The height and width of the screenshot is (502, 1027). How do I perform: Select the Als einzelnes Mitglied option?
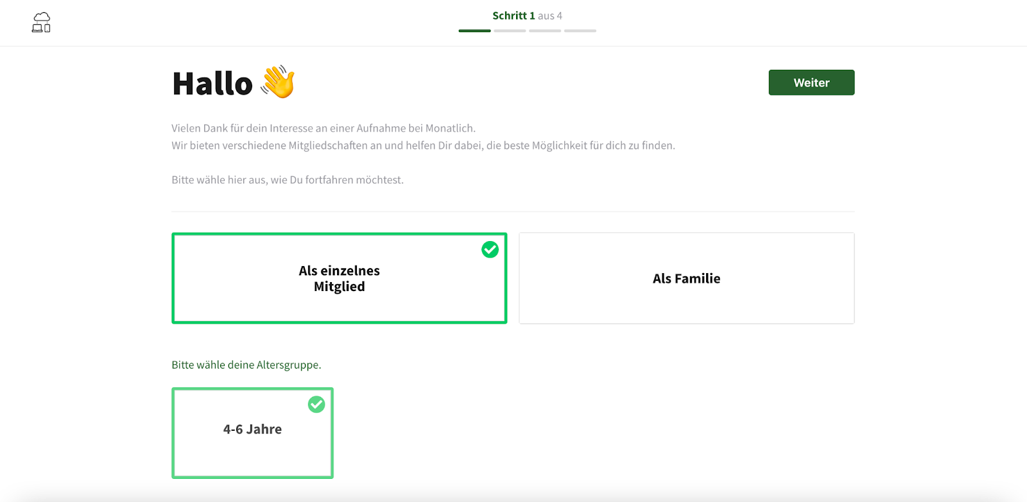tap(339, 278)
